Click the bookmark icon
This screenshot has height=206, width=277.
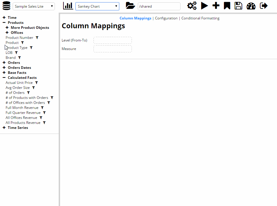click(x=227, y=6)
